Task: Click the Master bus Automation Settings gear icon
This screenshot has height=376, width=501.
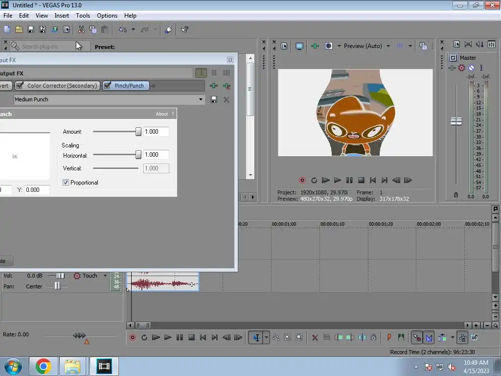Action: pos(461,68)
